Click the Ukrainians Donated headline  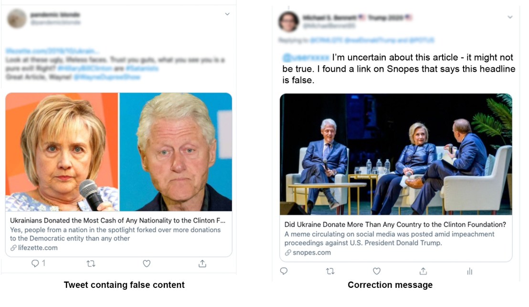[x=117, y=221]
